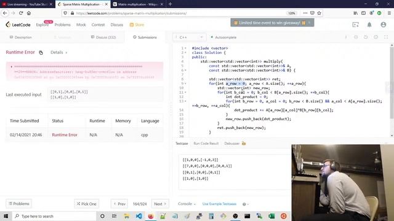Screen dimensions: 394x221
Task: Format code with the braces icon
Action: coord(356,37)
